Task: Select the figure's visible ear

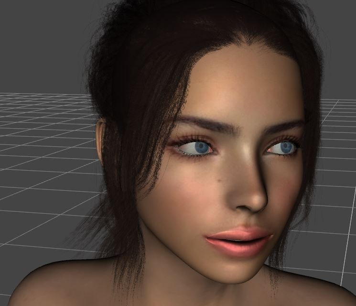Action: point(101,141)
